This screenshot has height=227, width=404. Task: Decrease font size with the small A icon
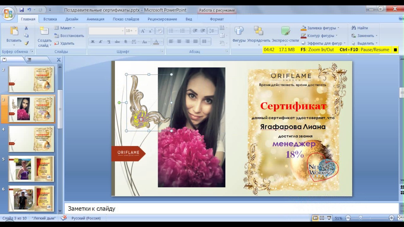[x=150, y=31]
